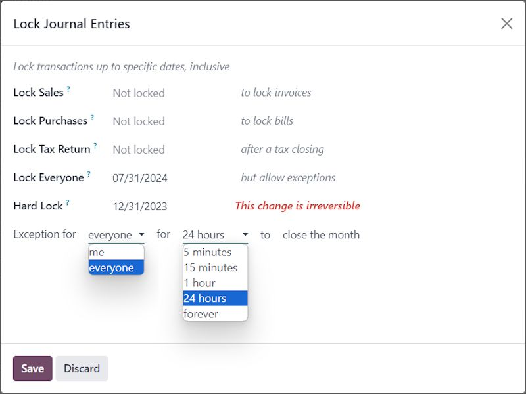526x394 pixels.
Task: Click the help icon beside Lock Everyone
Action: (x=89, y=174)
